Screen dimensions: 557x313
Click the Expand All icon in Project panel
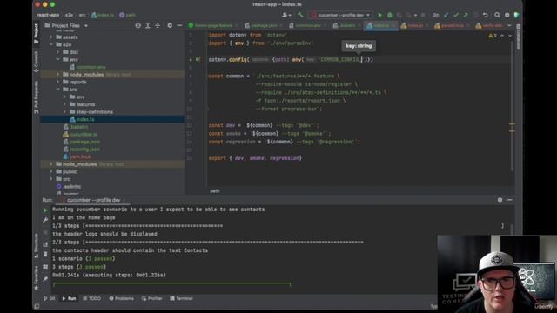click(147, 25)
